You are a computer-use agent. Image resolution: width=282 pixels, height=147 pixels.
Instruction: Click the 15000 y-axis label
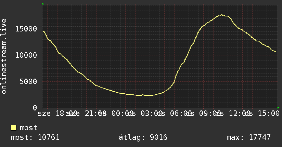coord(26,29)
